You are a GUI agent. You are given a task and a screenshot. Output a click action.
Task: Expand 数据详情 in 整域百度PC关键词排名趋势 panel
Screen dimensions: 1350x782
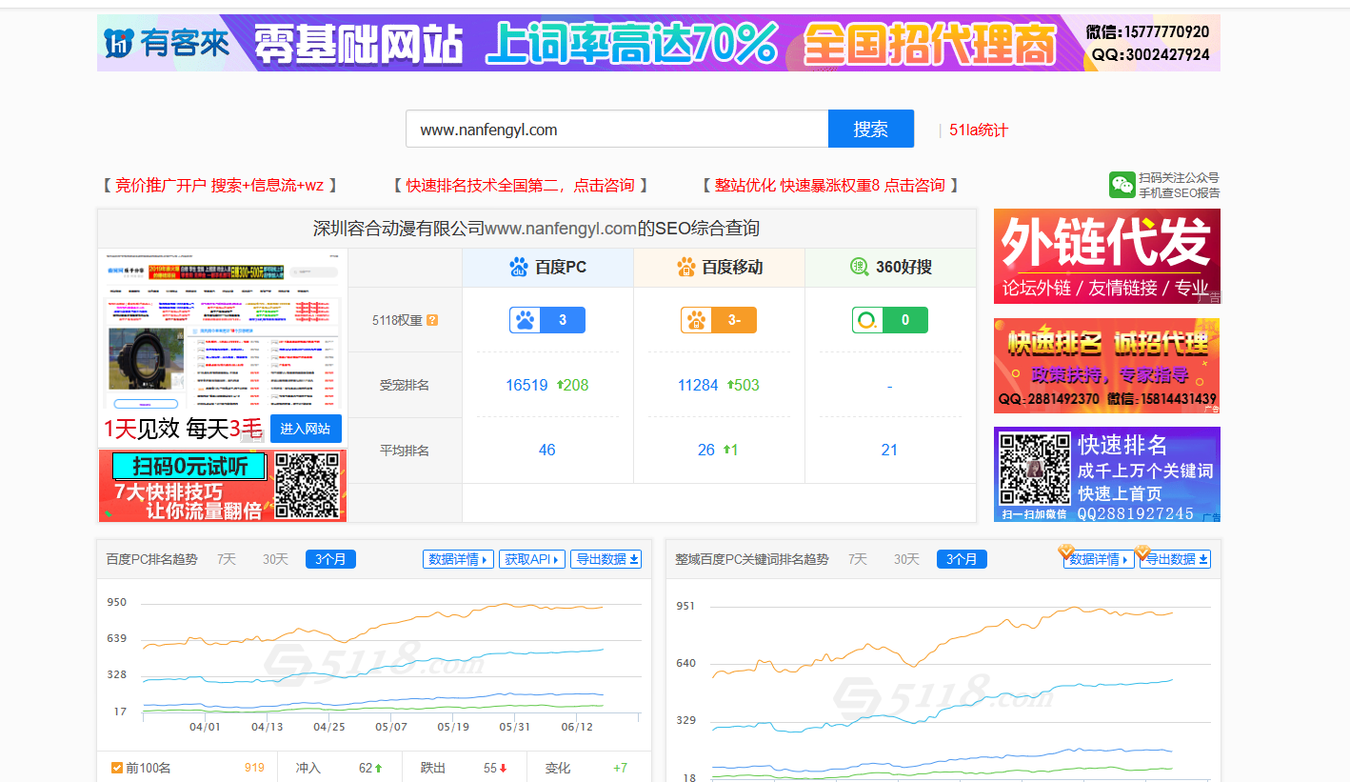tap(1099, 559)
